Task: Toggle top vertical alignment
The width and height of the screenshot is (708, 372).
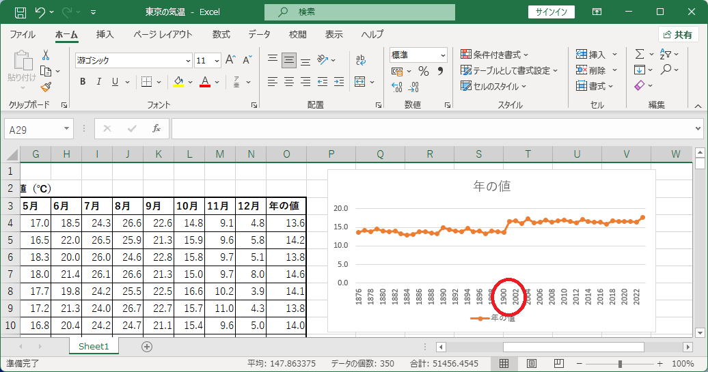Action: [272, 60]
